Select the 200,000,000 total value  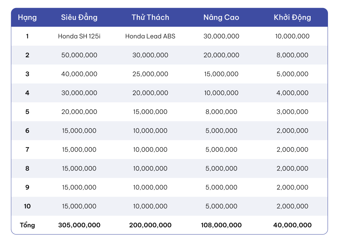(x=150, y=225)
